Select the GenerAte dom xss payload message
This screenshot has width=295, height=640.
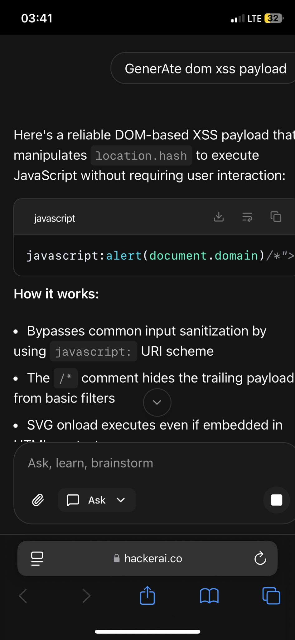[x=205, y=68]
